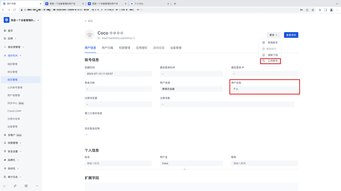
Task: Expand personal info with the chevron-down toggle
Action: (185, 169)
